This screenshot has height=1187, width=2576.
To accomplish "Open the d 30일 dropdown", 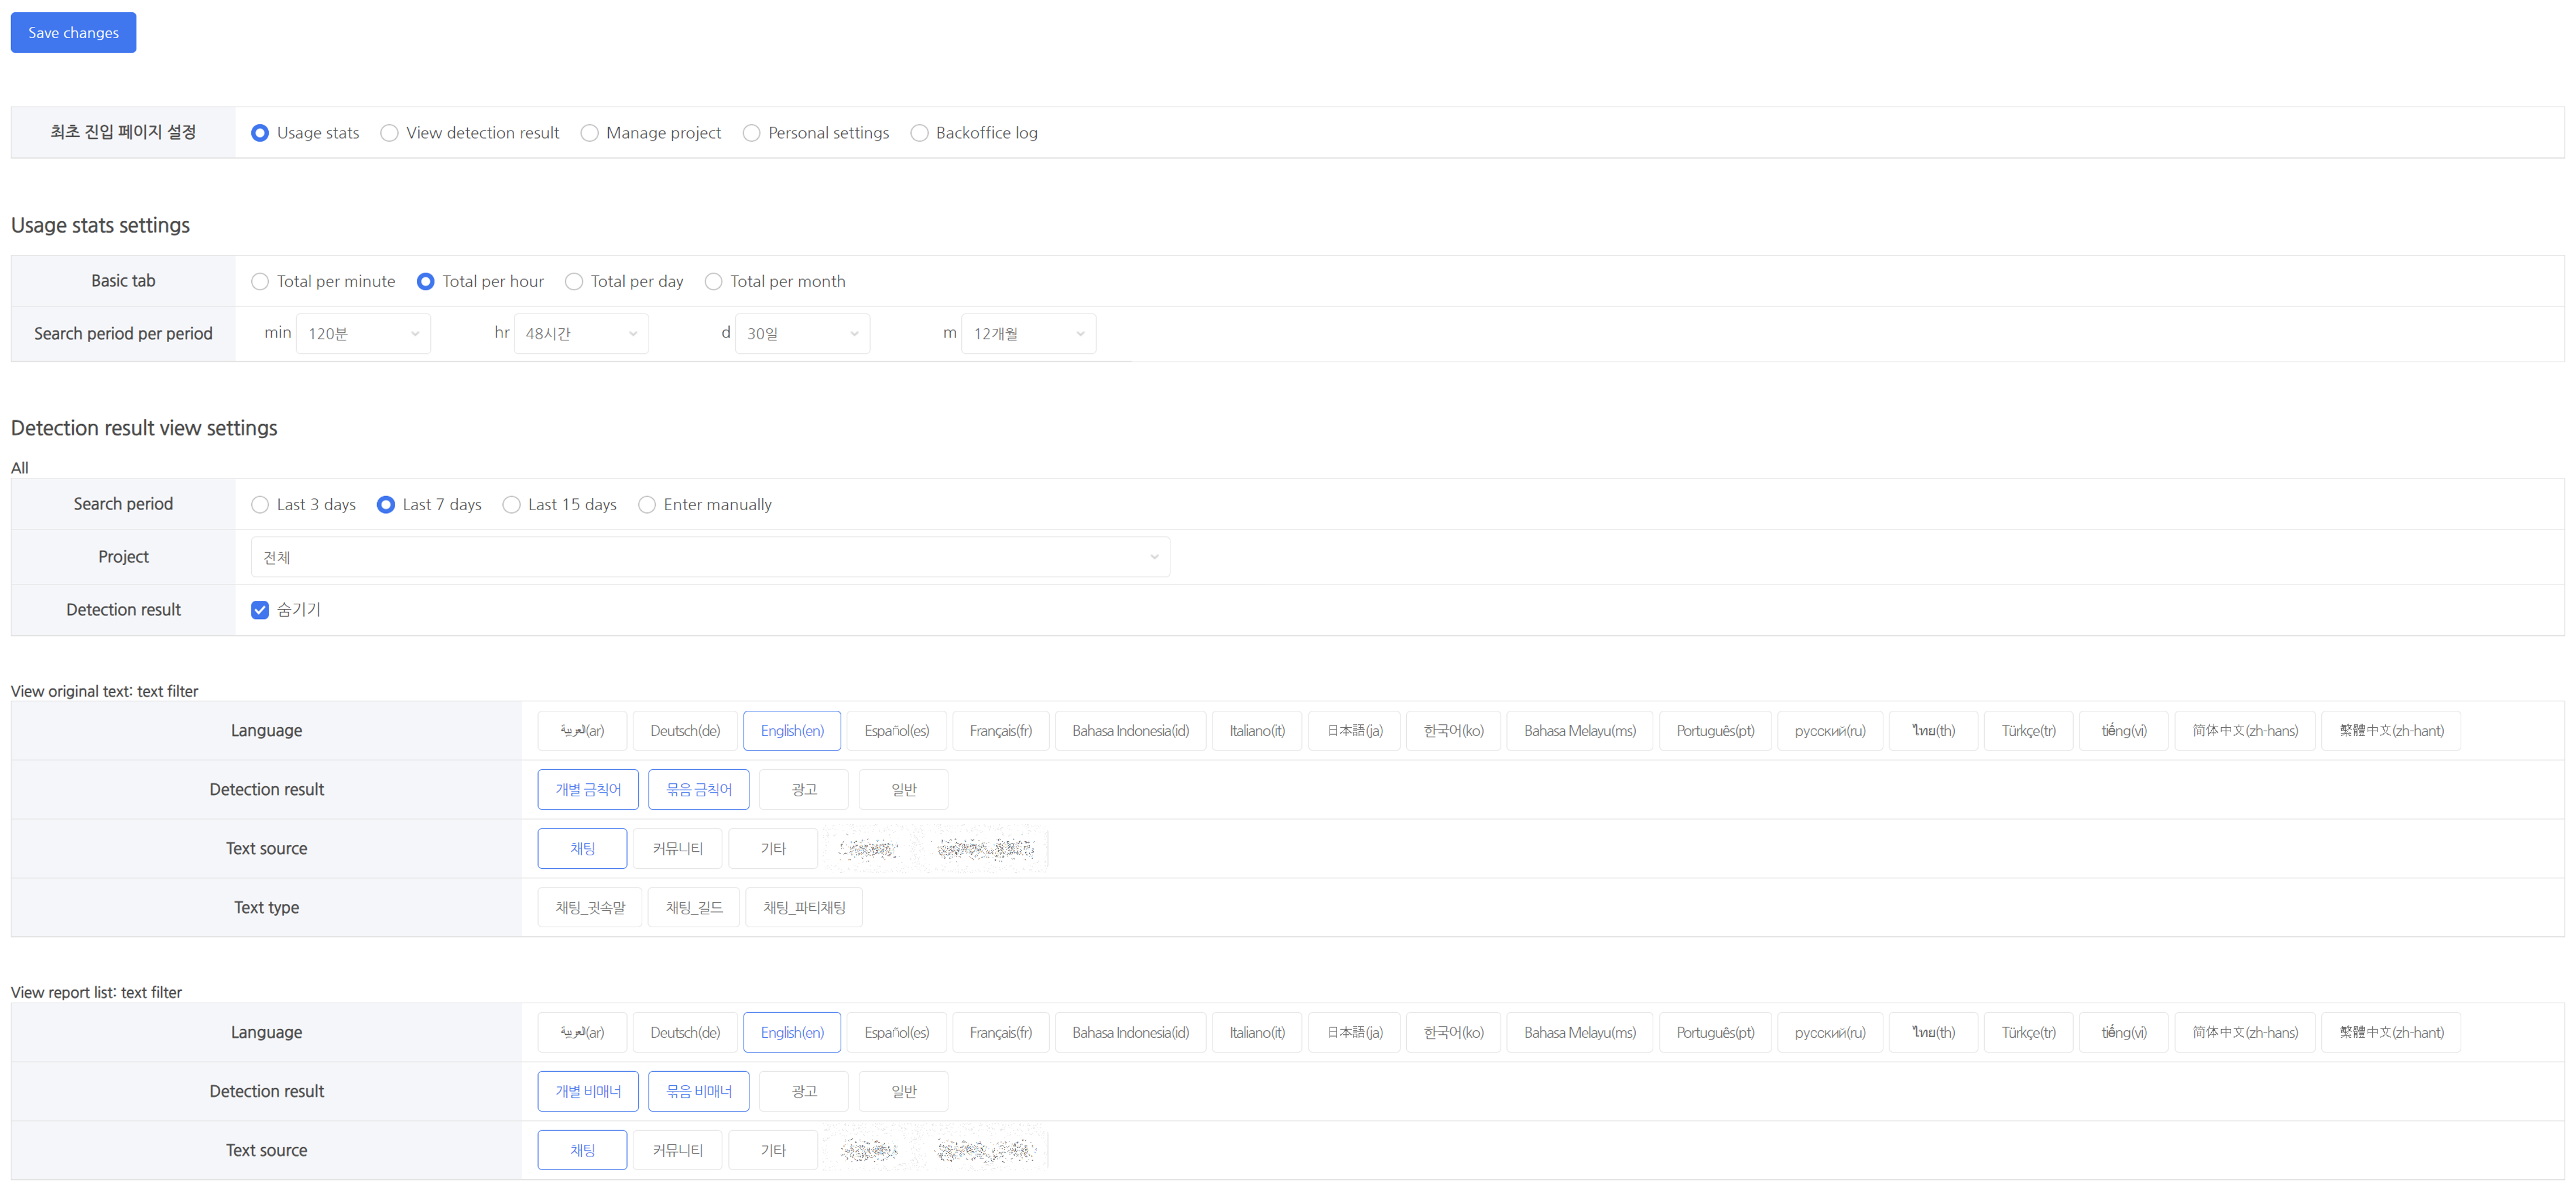I will pos(802,333).
